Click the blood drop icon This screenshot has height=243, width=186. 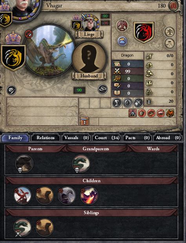click(x=128, y=102)
